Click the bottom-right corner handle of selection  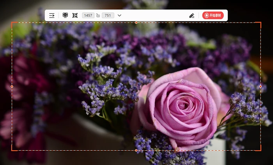261,151
